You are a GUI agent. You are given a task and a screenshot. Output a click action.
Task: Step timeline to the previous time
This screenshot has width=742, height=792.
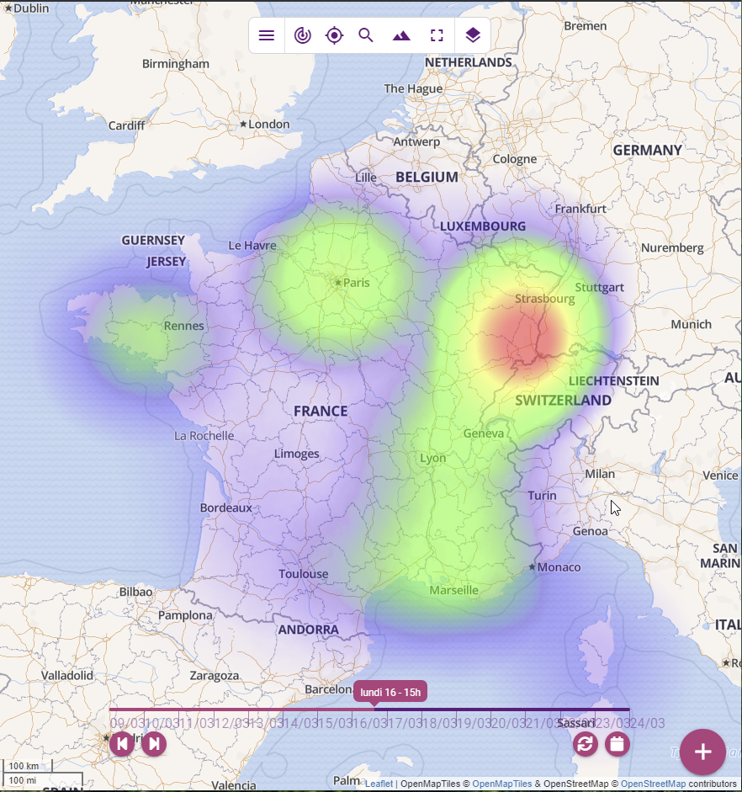pyautogui.click(x=122, y=744)
